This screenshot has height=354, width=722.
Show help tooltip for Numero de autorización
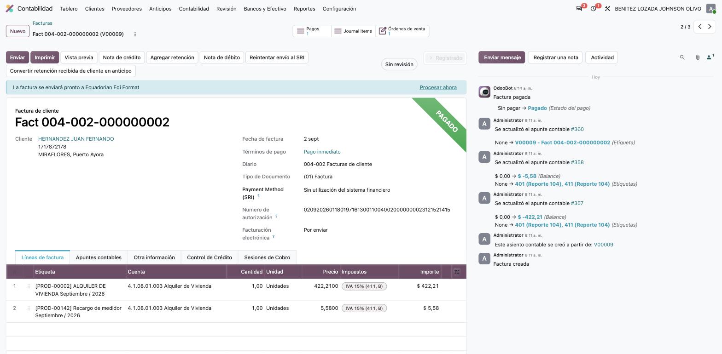276,216
